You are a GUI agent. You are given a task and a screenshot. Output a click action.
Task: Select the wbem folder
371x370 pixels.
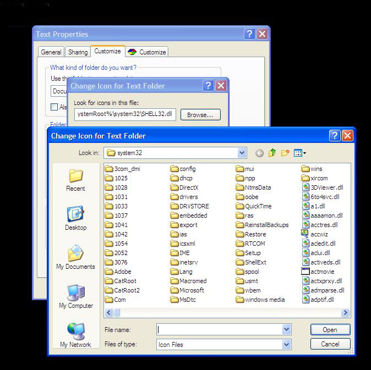point(248,290)
